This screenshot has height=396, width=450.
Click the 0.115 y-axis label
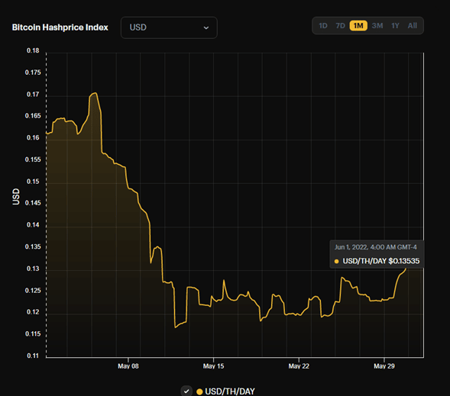pos(33,334)
